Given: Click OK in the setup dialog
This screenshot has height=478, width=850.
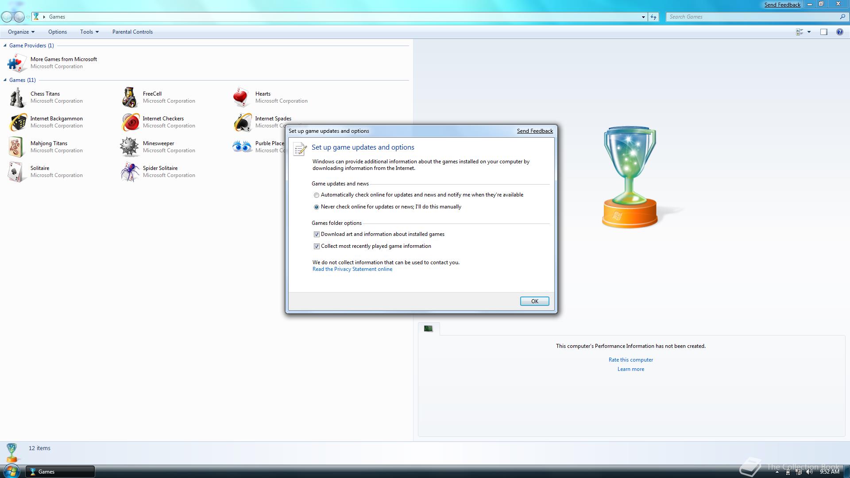Looking at the screenshot, I should pos(534,301).
